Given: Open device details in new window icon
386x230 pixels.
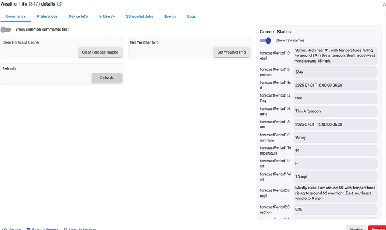Looking at the screenshot, I should (59, 4).
